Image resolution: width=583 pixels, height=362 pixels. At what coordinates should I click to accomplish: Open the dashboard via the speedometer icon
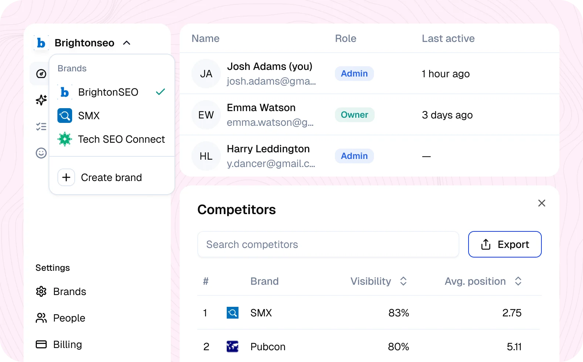tap(41, 74)
